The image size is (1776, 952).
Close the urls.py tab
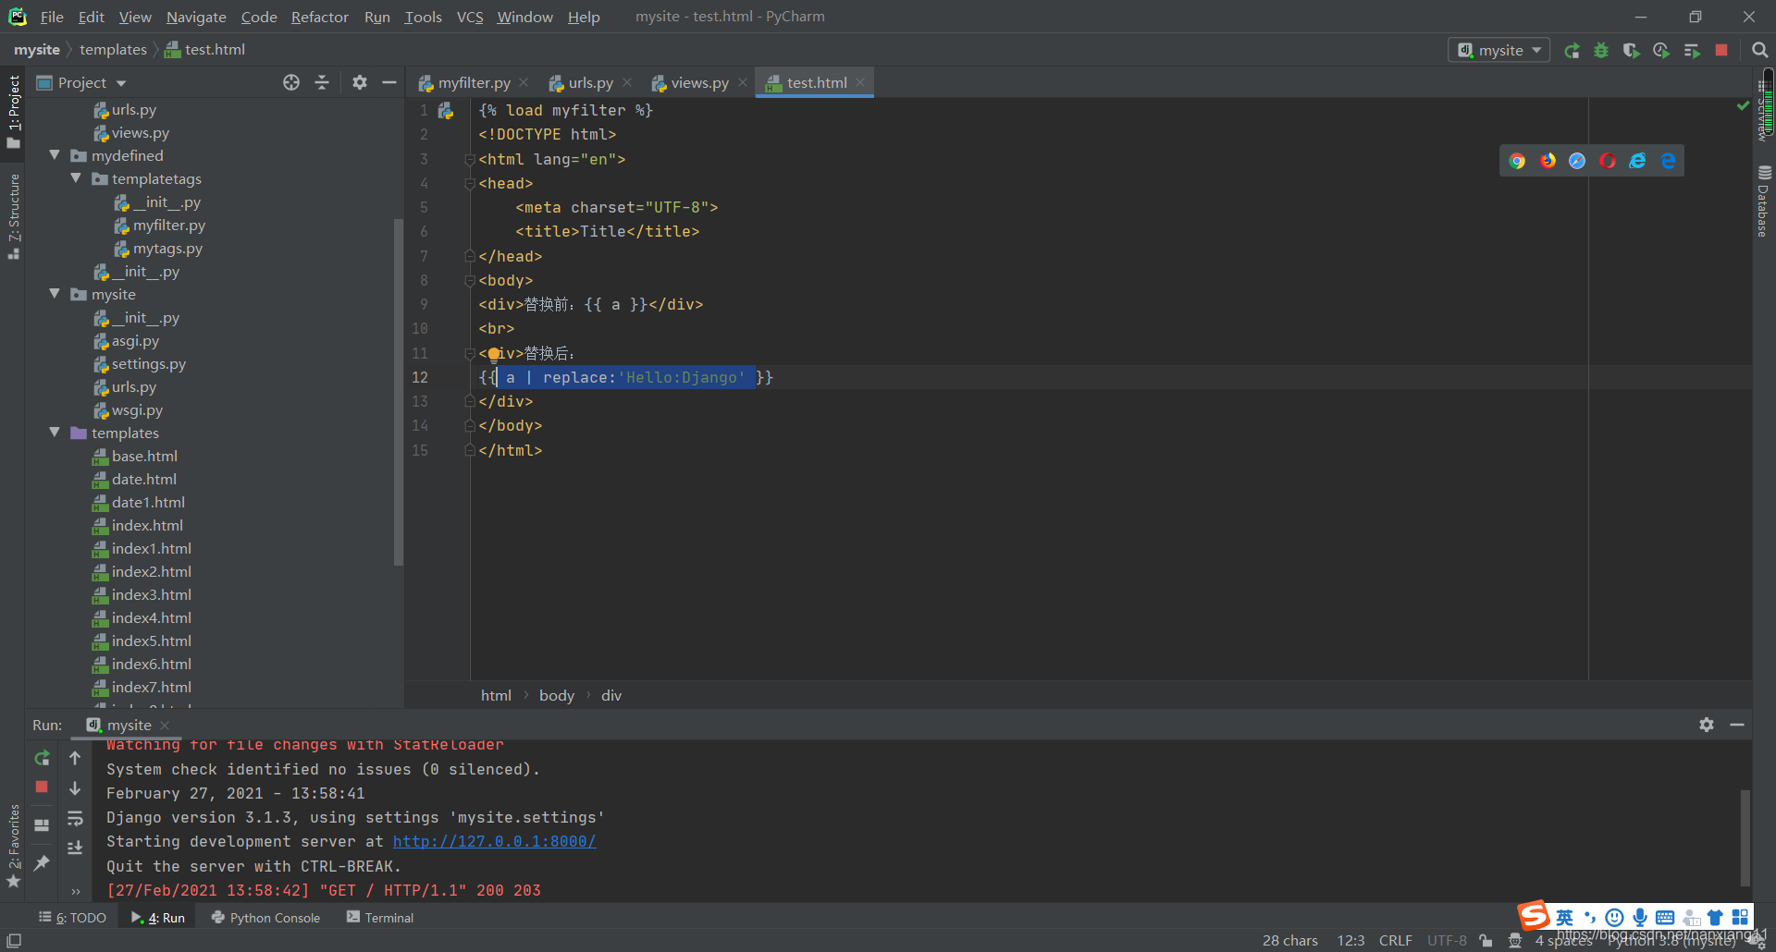click(627, 82)
